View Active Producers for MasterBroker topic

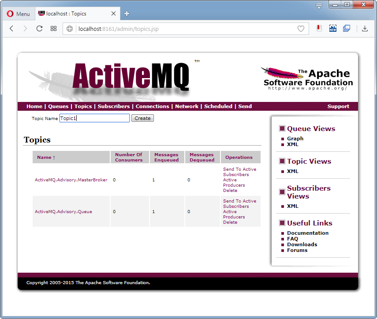[x=234, y=182]
